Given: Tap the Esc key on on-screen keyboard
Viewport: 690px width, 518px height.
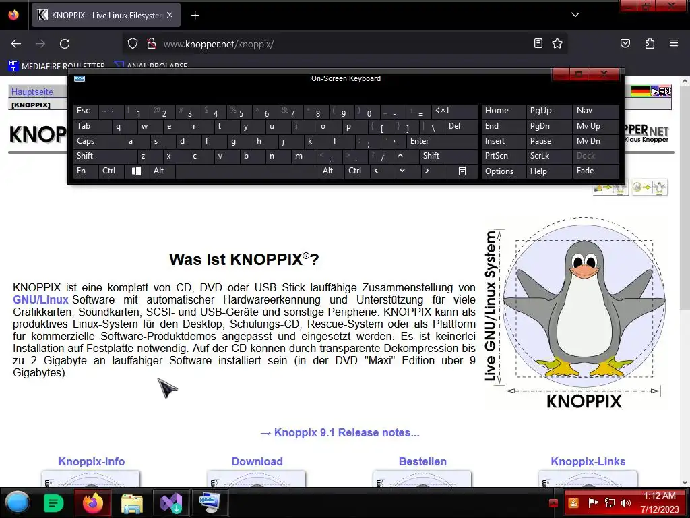Looking at the screenshot, I should 86,111.
